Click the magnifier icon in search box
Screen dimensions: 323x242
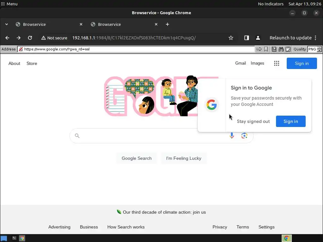pyautogui.click(x=77, y=135)
